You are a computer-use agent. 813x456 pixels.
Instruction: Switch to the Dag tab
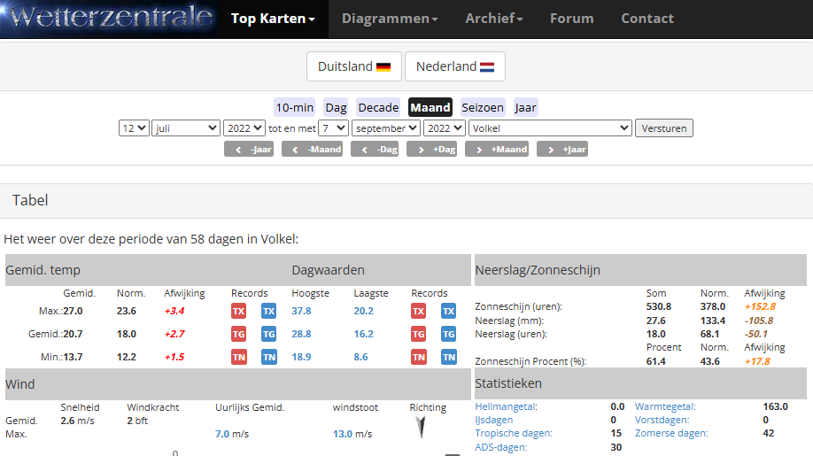(x=336, y=107)
